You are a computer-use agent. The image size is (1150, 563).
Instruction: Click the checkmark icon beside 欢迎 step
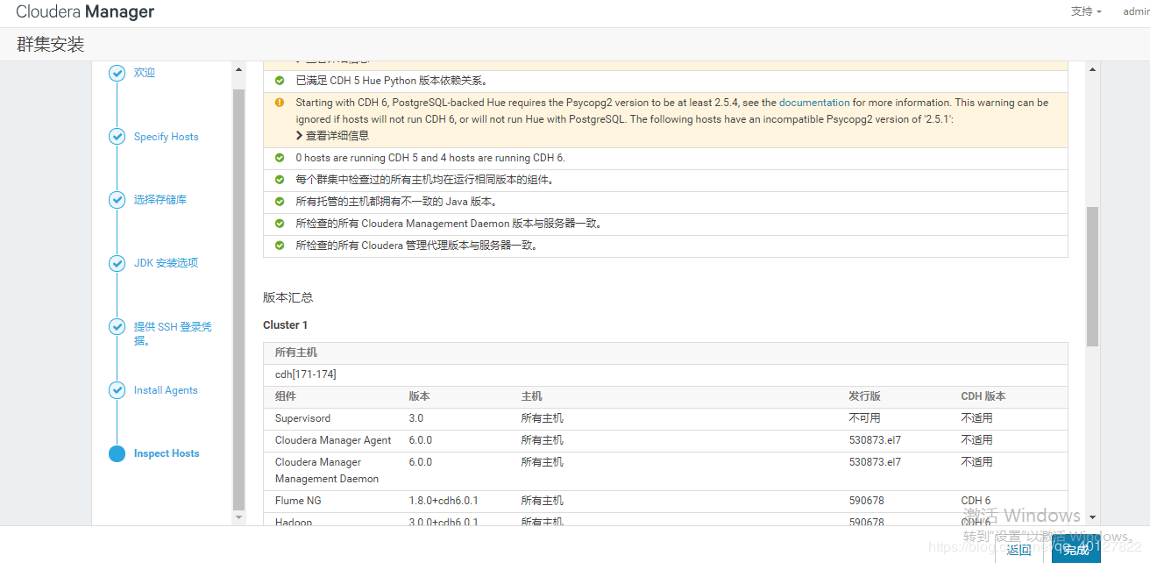coord(117,73)
